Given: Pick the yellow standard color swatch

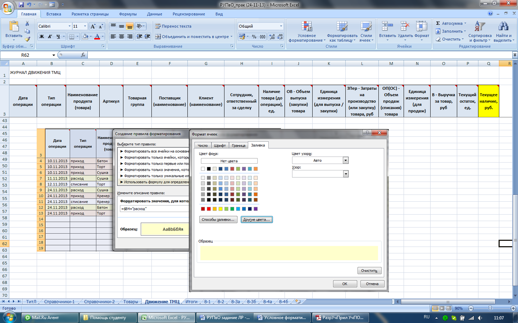Looking at the screenshot, I should click(221, 209).
